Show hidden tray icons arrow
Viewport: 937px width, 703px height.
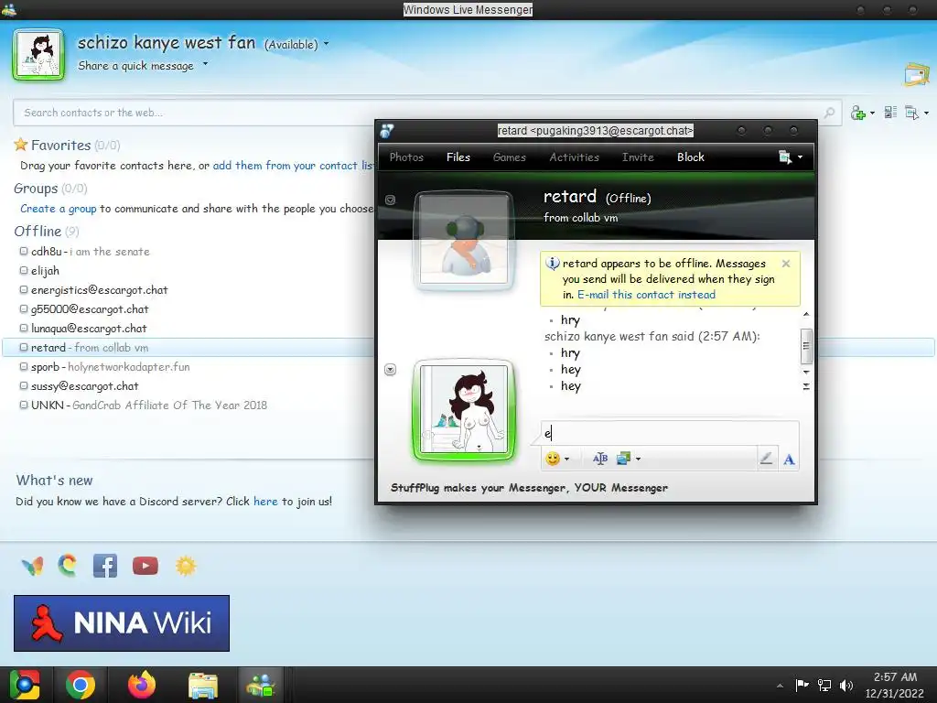pos(780,686)
